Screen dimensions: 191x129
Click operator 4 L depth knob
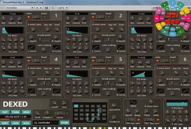click(31, 81)
